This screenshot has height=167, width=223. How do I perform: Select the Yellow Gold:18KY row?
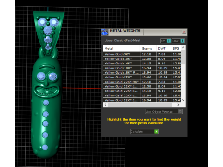tap(142, 68)
